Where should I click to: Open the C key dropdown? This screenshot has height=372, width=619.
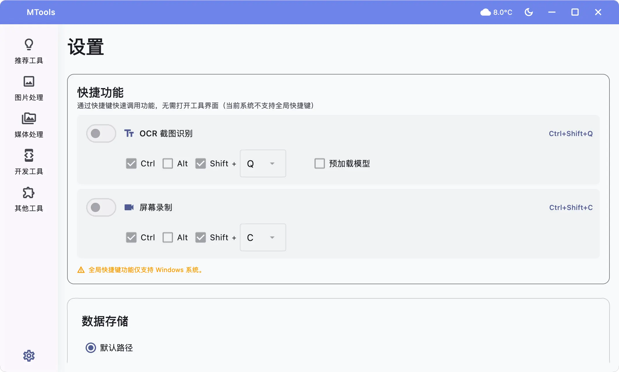pos(263,237)
